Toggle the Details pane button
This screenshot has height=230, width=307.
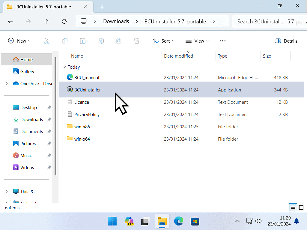286,41
